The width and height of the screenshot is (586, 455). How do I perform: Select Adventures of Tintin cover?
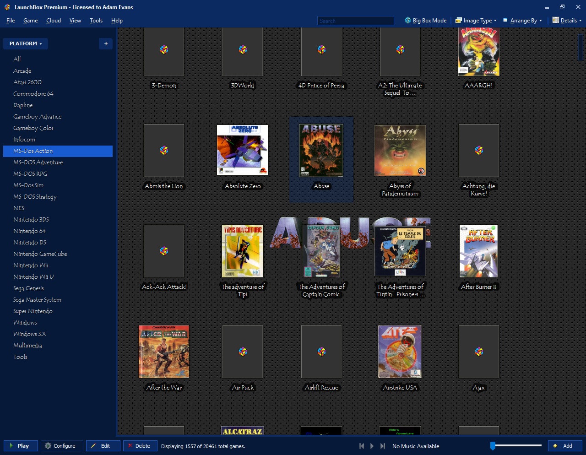pyautogui.click(x=400, y=251)
